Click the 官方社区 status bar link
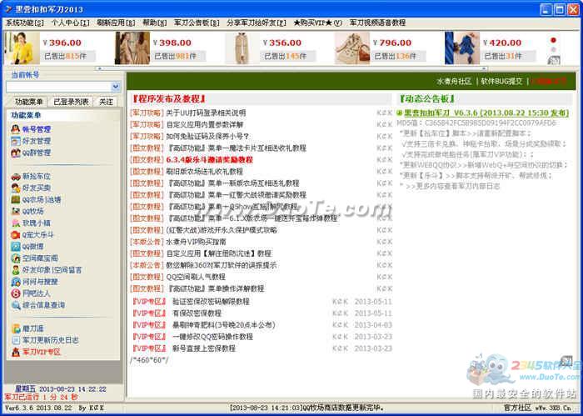Viewport: 583px width, 416px height. pyautogui.click(x=517, y=408)
